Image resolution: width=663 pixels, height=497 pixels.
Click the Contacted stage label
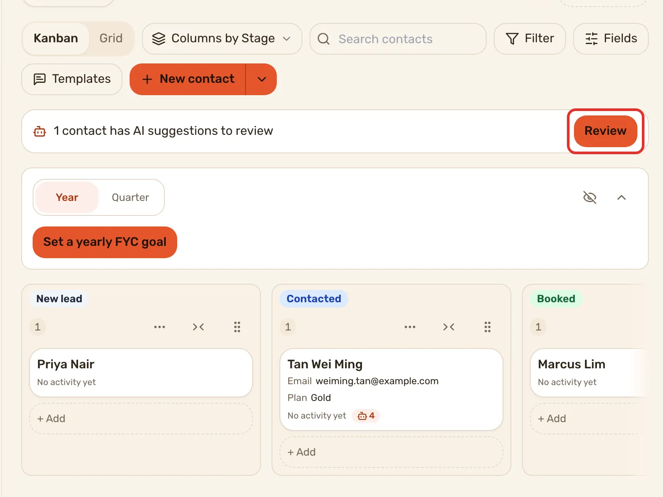[314, 299]
